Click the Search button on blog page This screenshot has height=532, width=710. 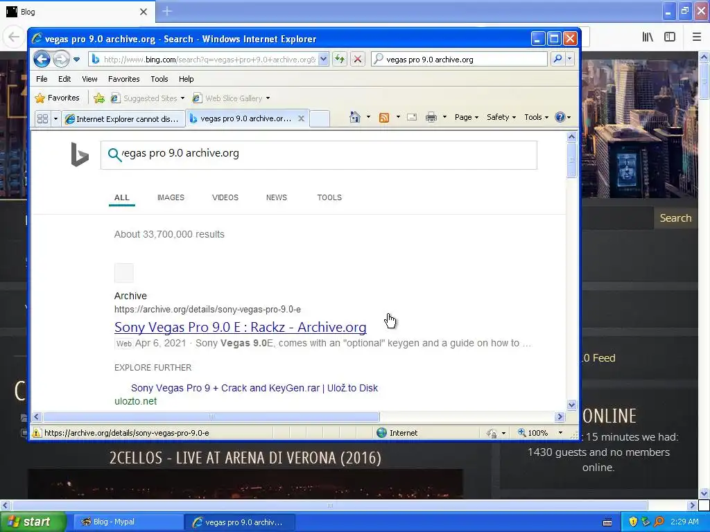pos(675,218)
